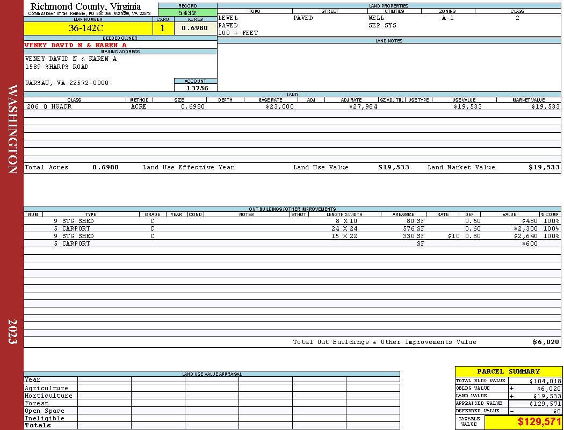The image size is (564, 430).
Task: Click deferred value $0
Action: pyautogui.click(x=557, y=411)
